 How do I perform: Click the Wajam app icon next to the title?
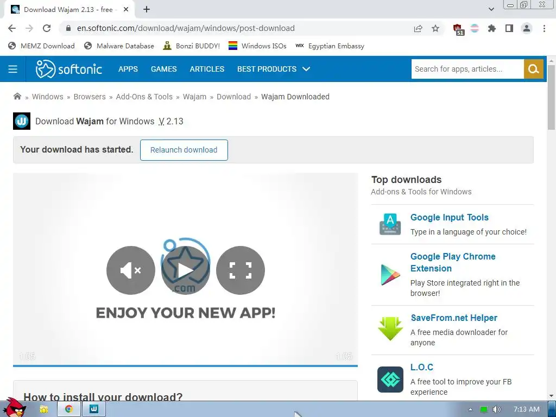click(x=22, y=121)
